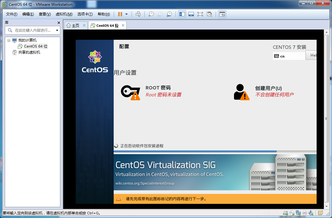The height and width of the screenshot is (218, 332).
Task: Click the vertical scrollbar thumb
Action: [327, 118]
